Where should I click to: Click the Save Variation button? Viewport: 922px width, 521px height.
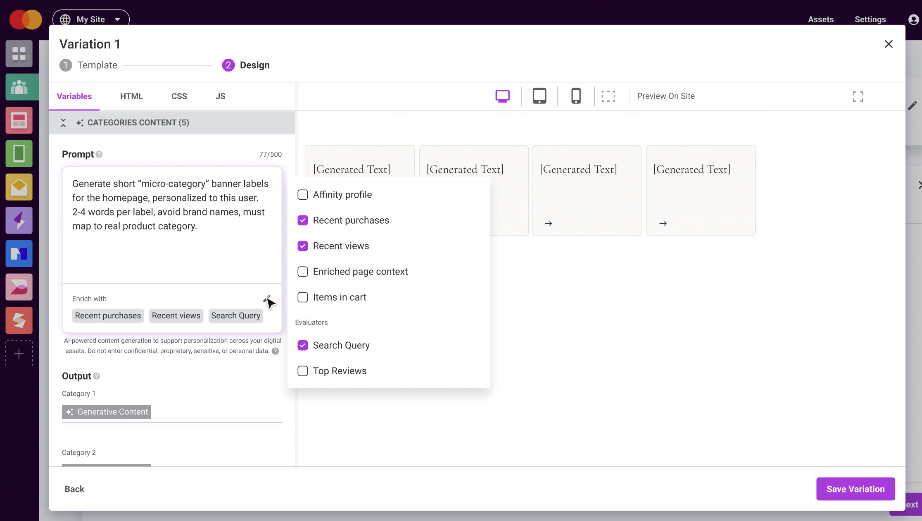[855, 489]
